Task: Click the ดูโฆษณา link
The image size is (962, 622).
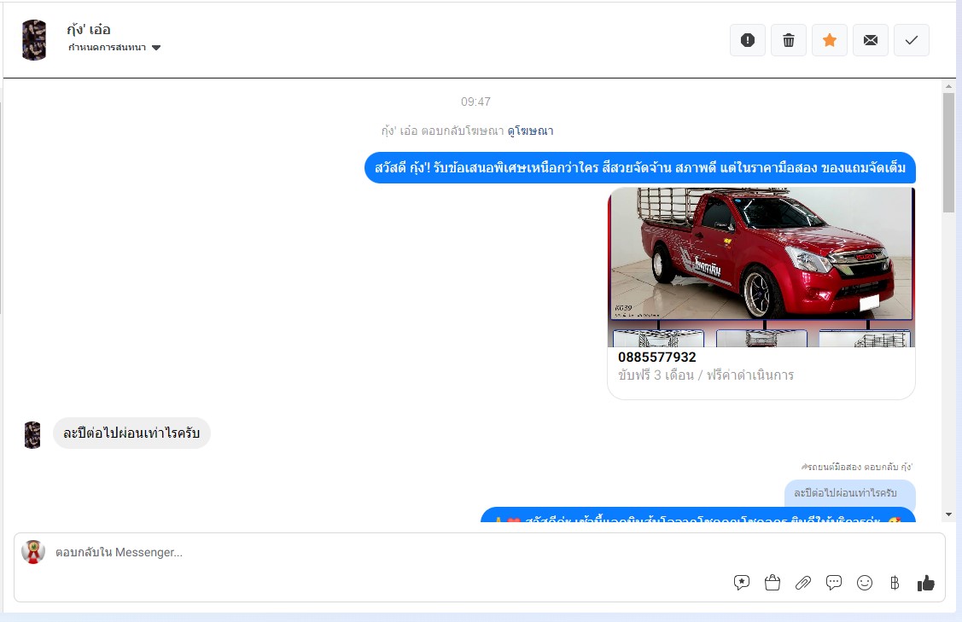Action: (530, 131)
